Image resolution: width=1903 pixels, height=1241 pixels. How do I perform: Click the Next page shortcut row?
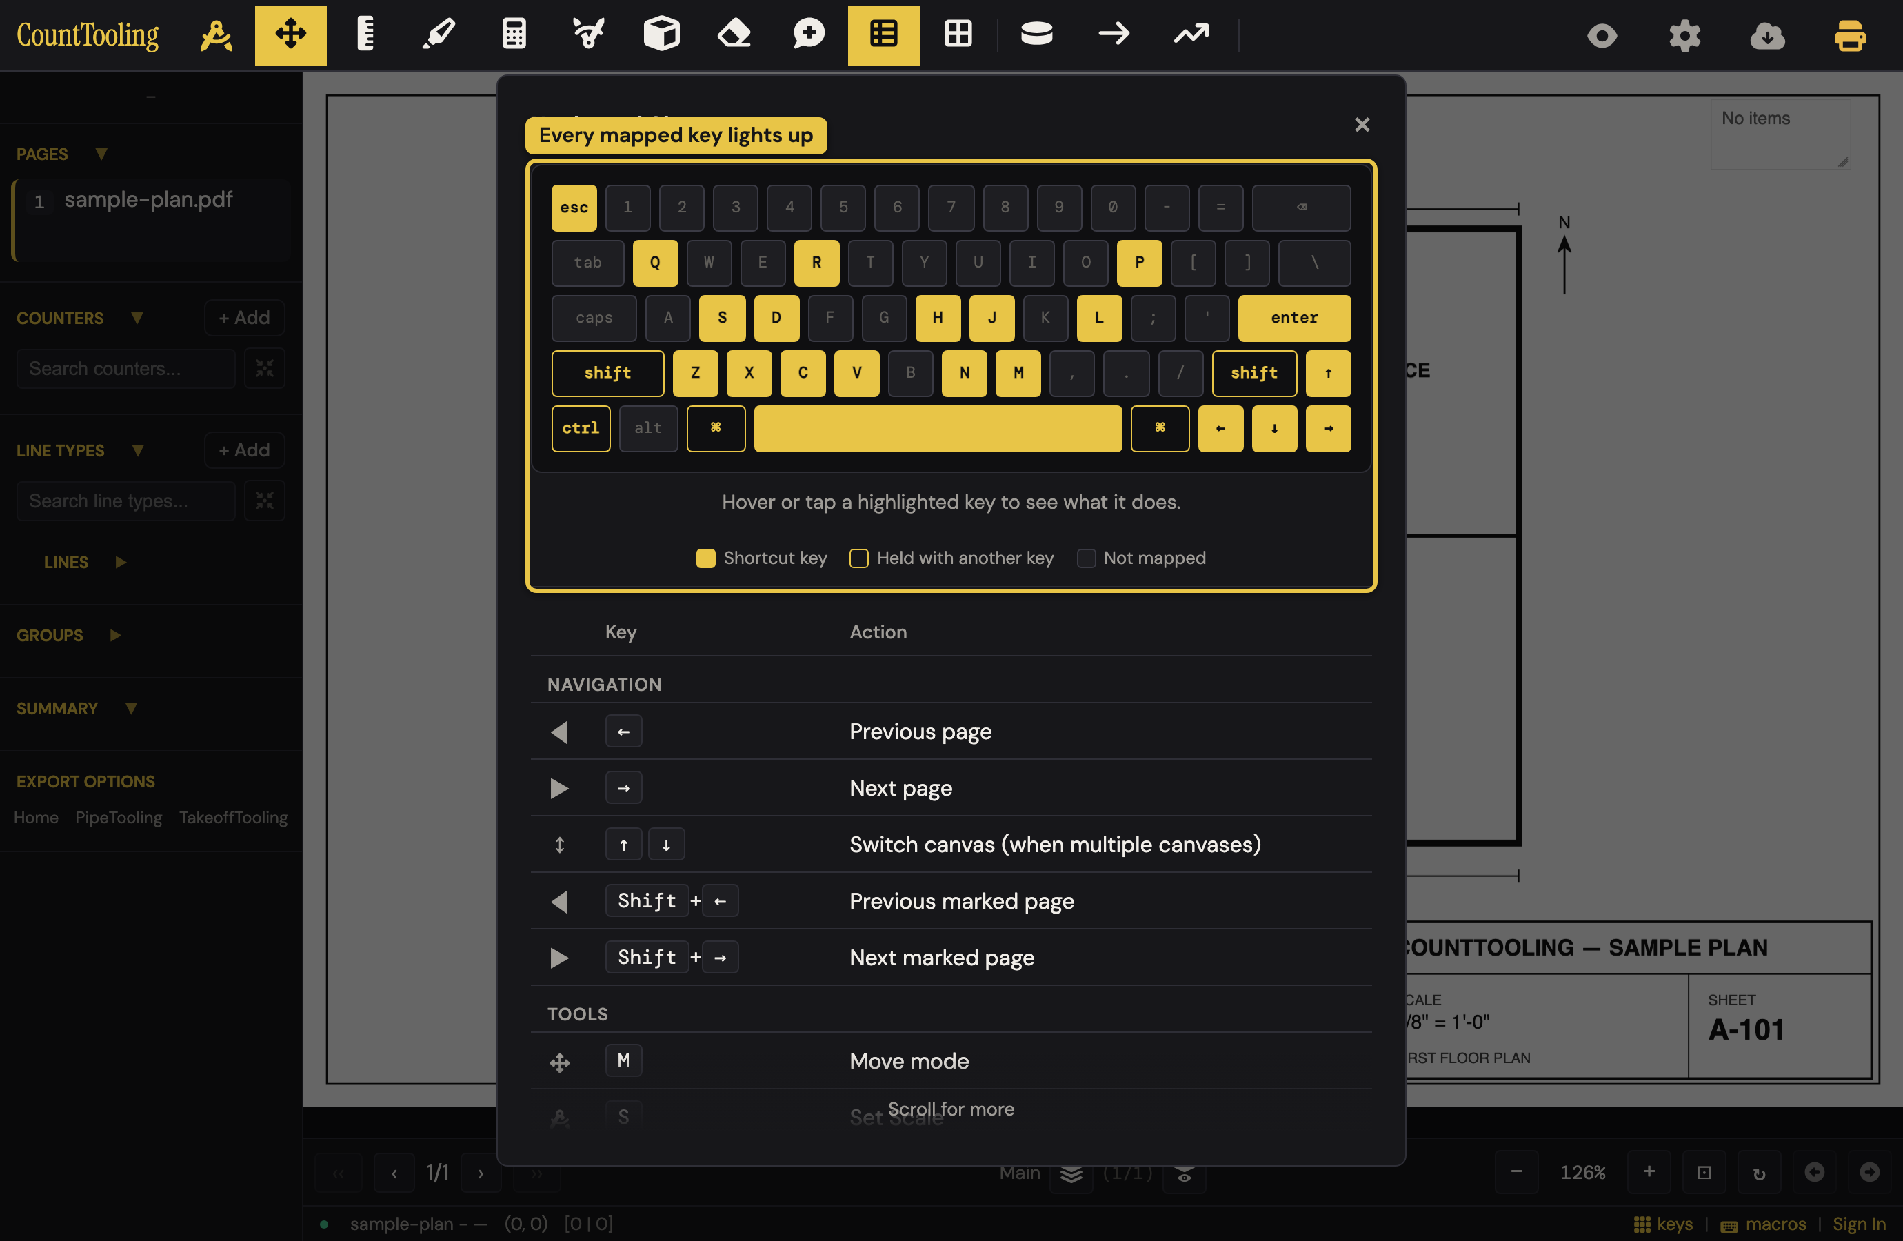pyautogui.click(x=951, y=789)
